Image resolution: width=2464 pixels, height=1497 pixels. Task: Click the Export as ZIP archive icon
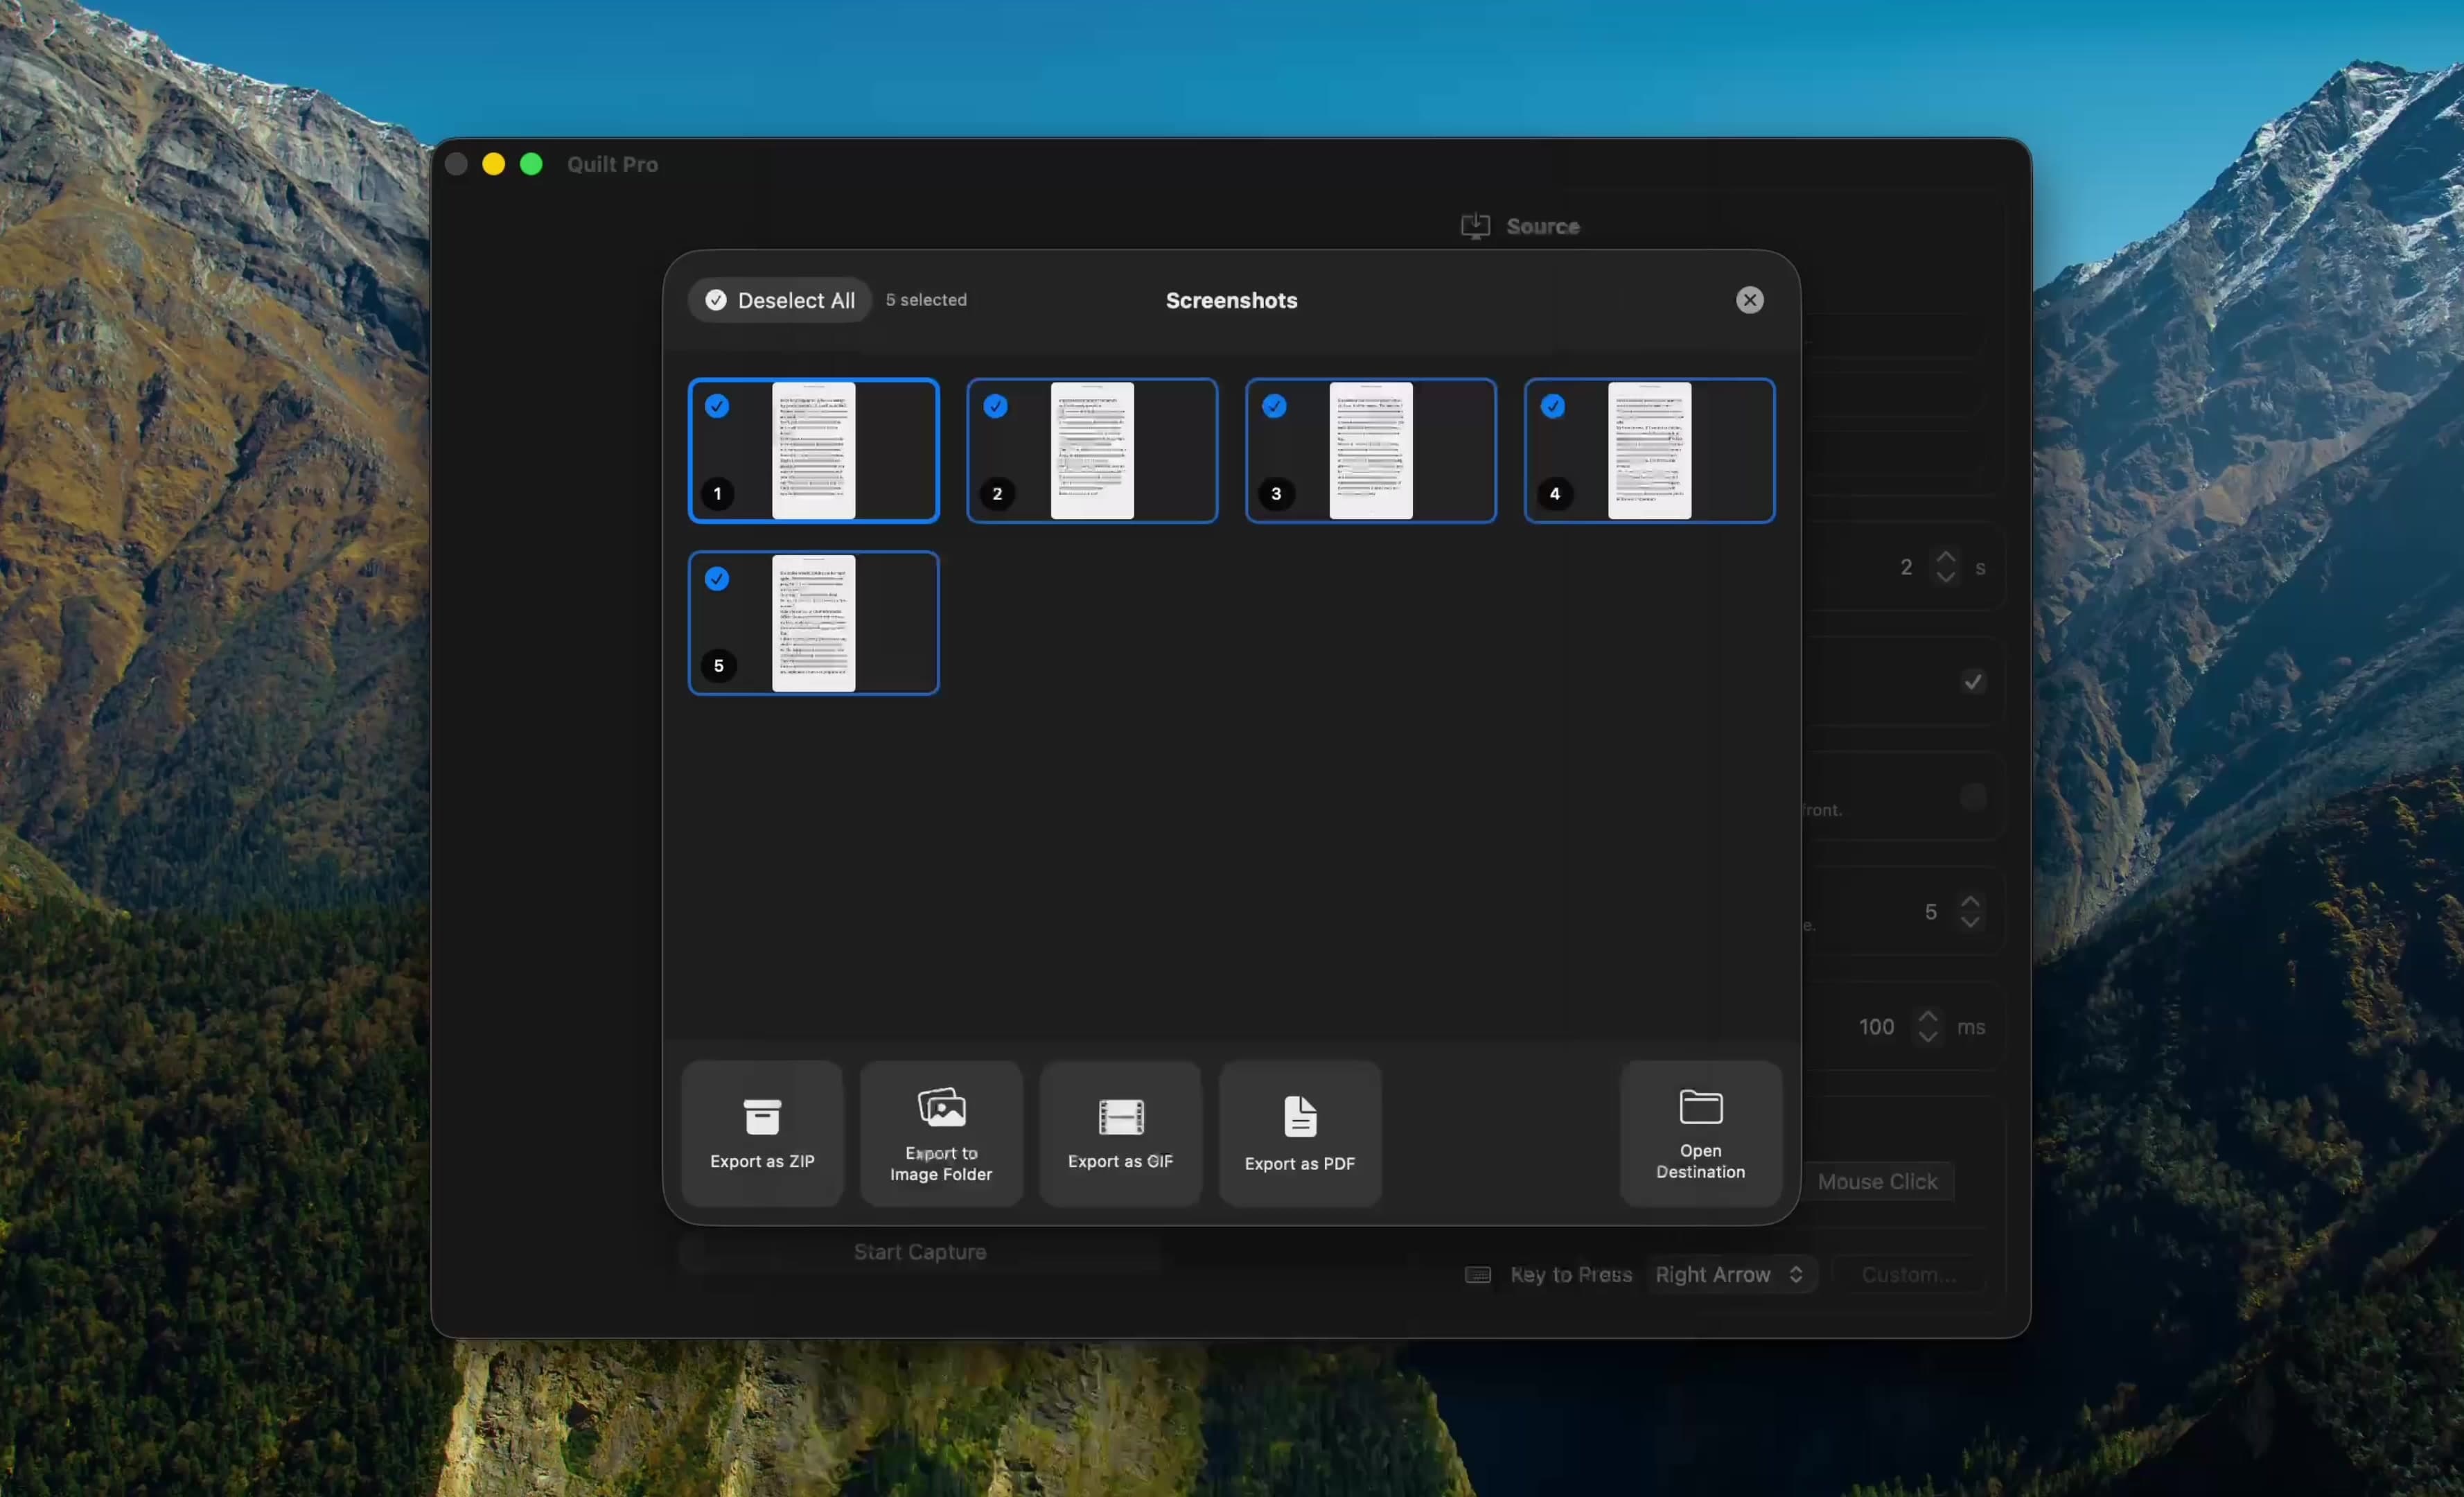click(762, 1116)
